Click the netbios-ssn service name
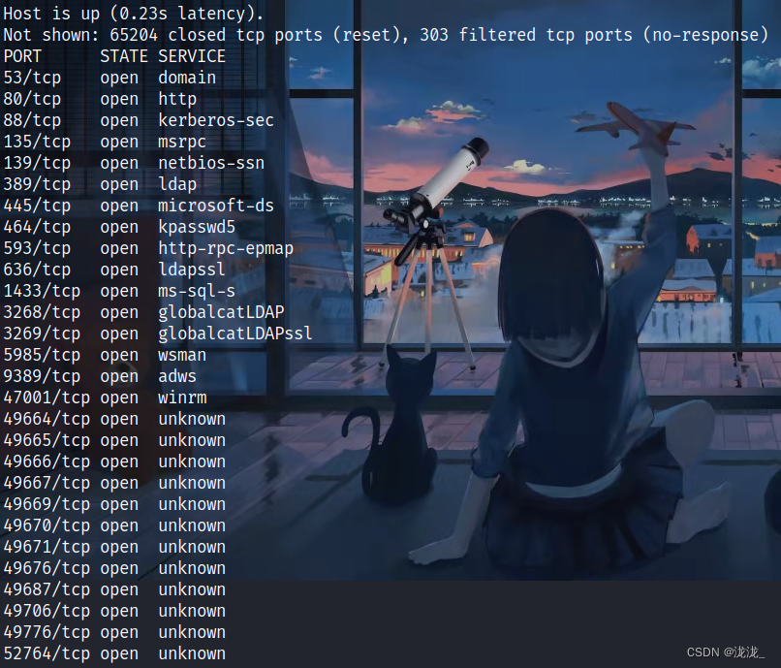Image resolution: width=781 pixels, height=668 pixels. click(x=211, y=163)
